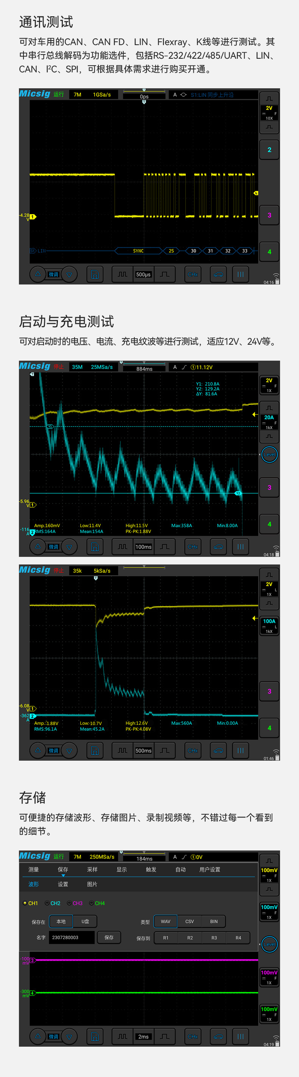Open S1:LIN trigger info on LIN screen
299x1077 pixels.
click(213, 95)
